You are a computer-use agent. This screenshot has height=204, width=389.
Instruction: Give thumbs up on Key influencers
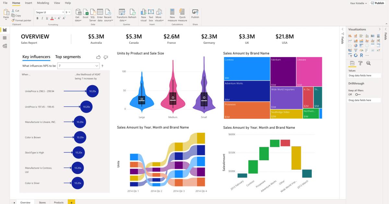[x=99, y=57]
